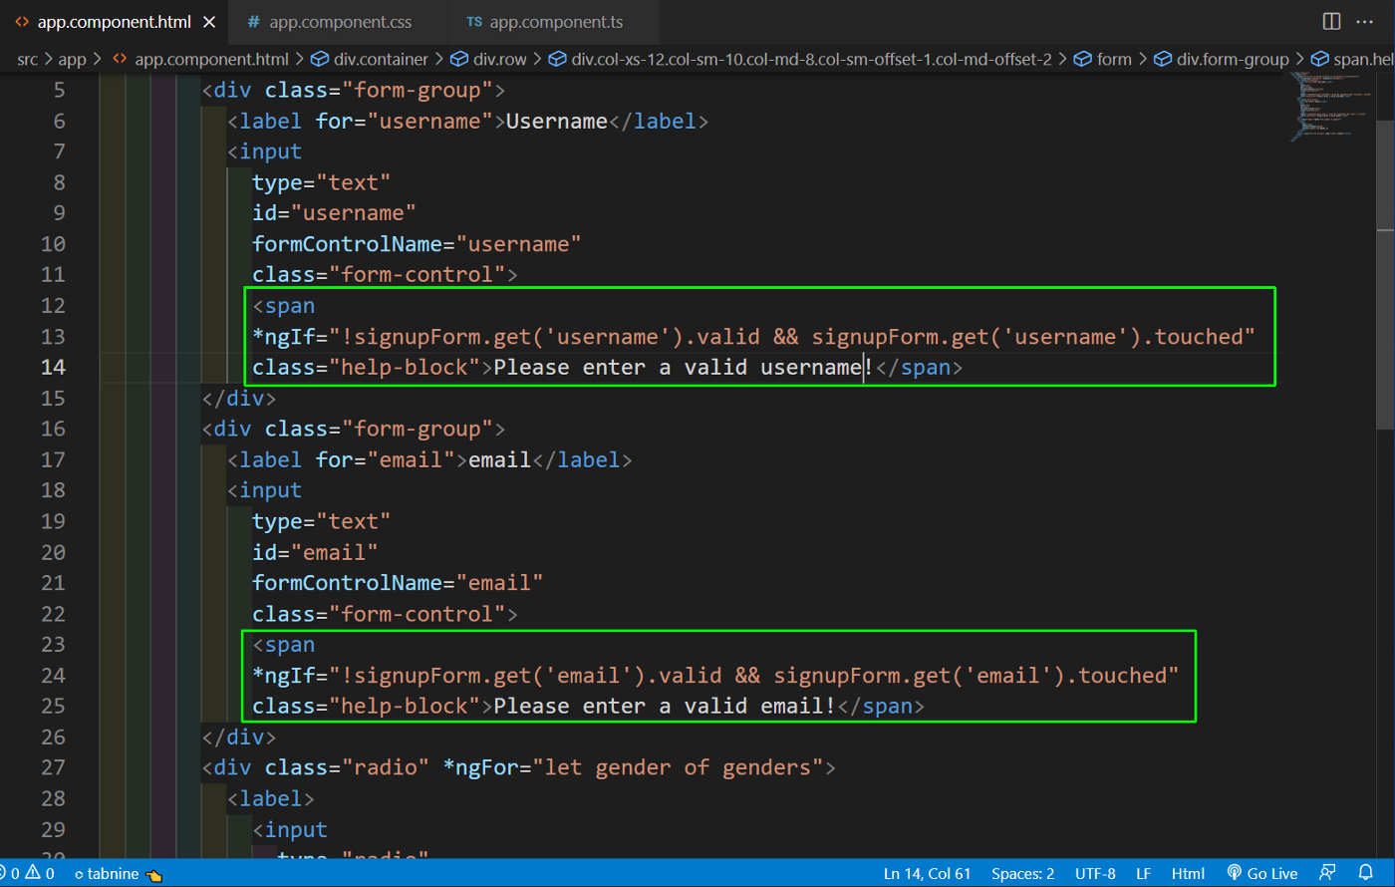Click the HTML icon on app.component.html tab

coord(22,22)
